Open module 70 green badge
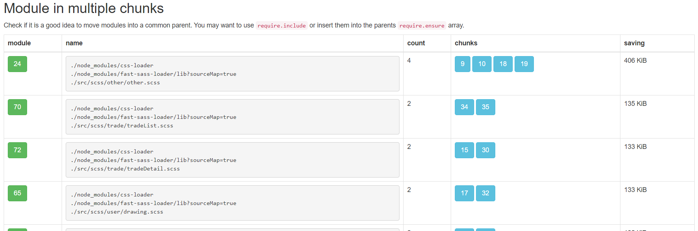Screen dimensions: 698x231 click(x=17, y=107)
